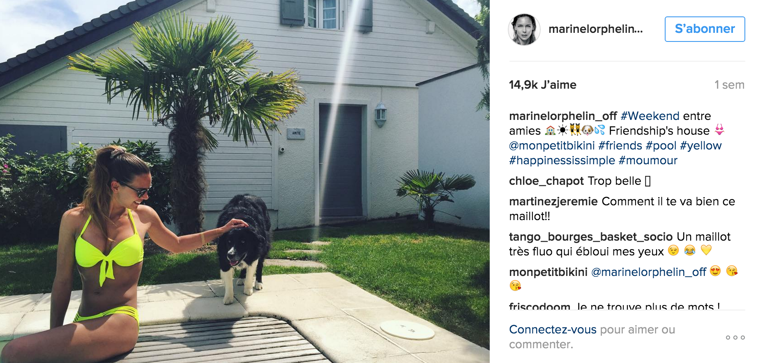Open the #happinessissimple hashtag

click(x=562, y=161)
